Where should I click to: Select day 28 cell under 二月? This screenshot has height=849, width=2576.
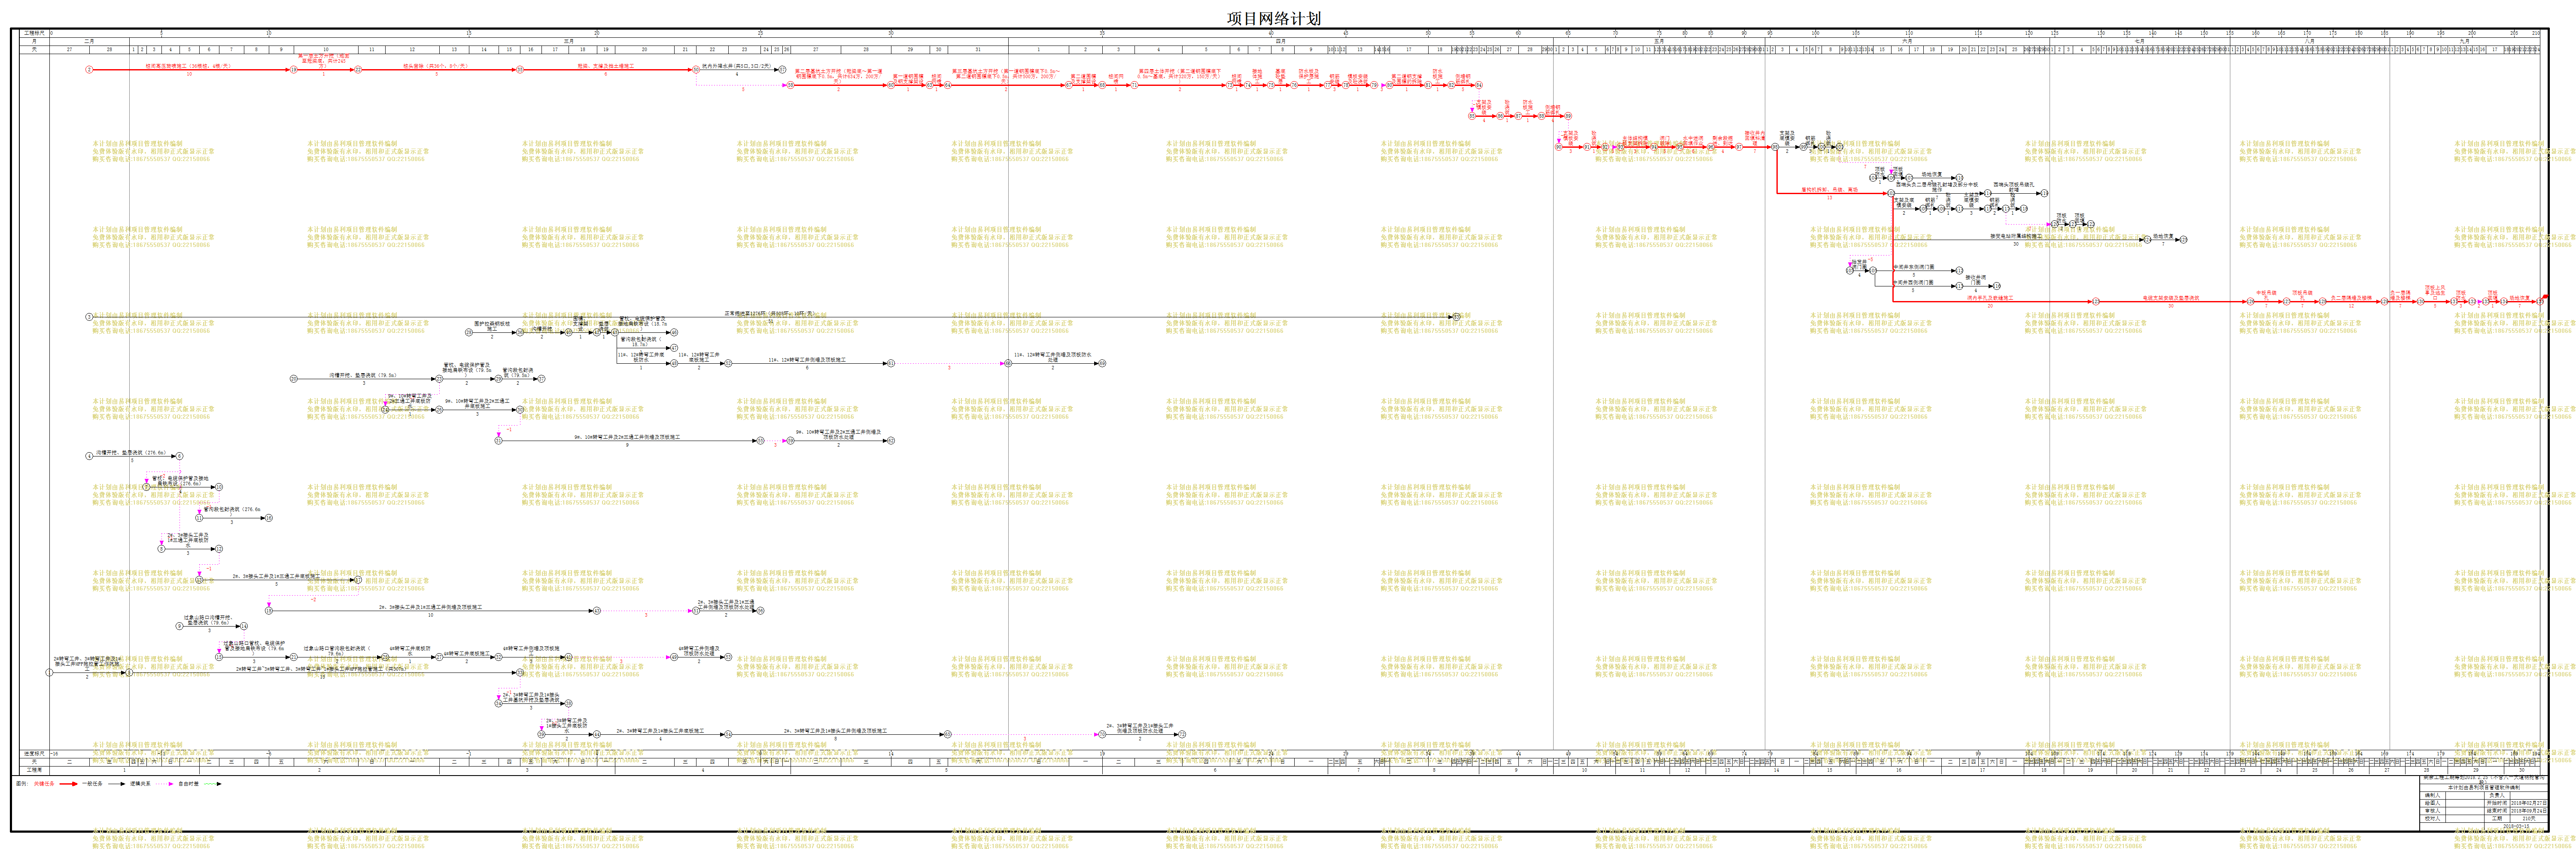(x=110, y=49)
